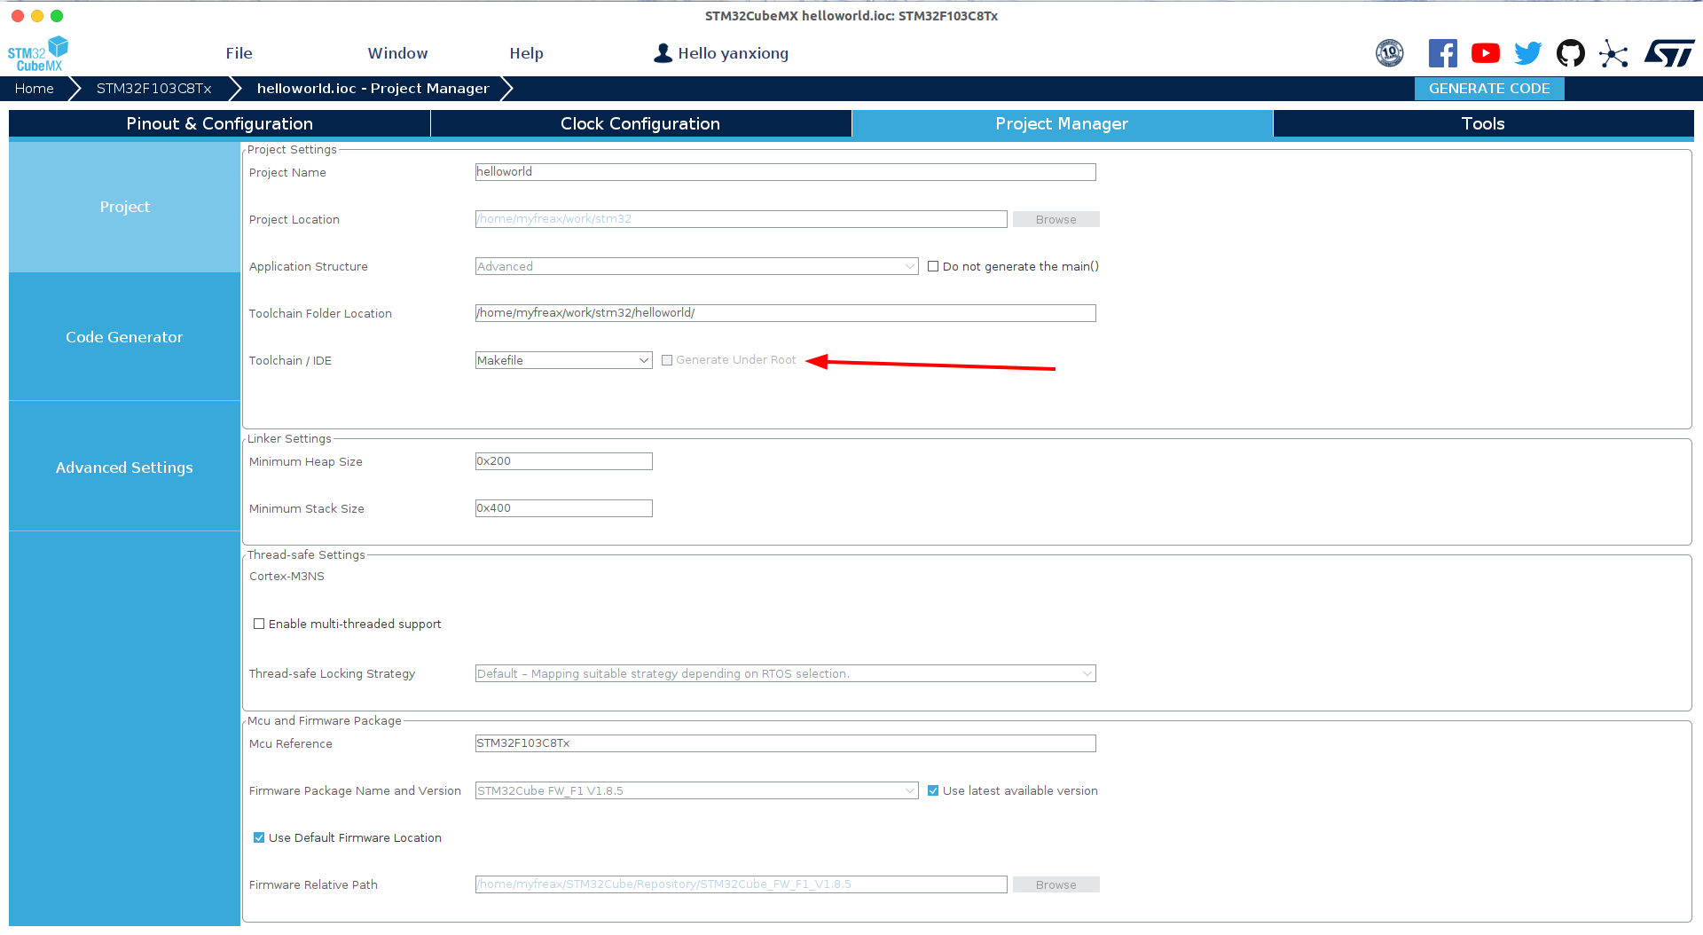The height and width of the screenshot is (935, 1703).
Task: Select the Code Generator side panel
Action: (x=124, y=337)
